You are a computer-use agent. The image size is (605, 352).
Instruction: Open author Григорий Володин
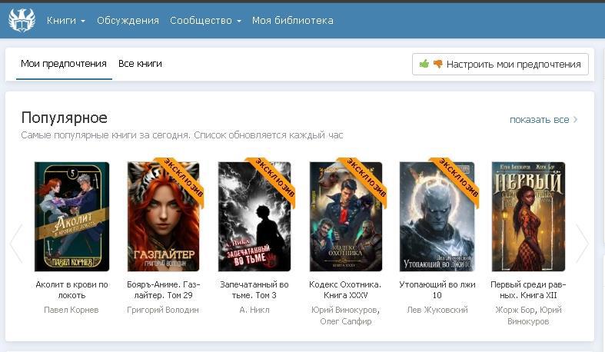pyautogui.click(x=163, y=310)
